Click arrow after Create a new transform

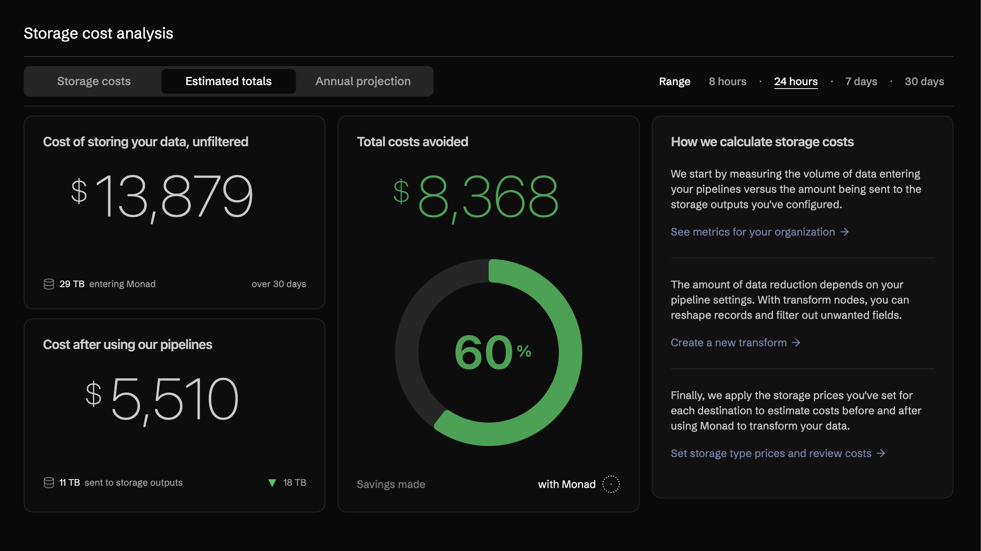(796, 343)
